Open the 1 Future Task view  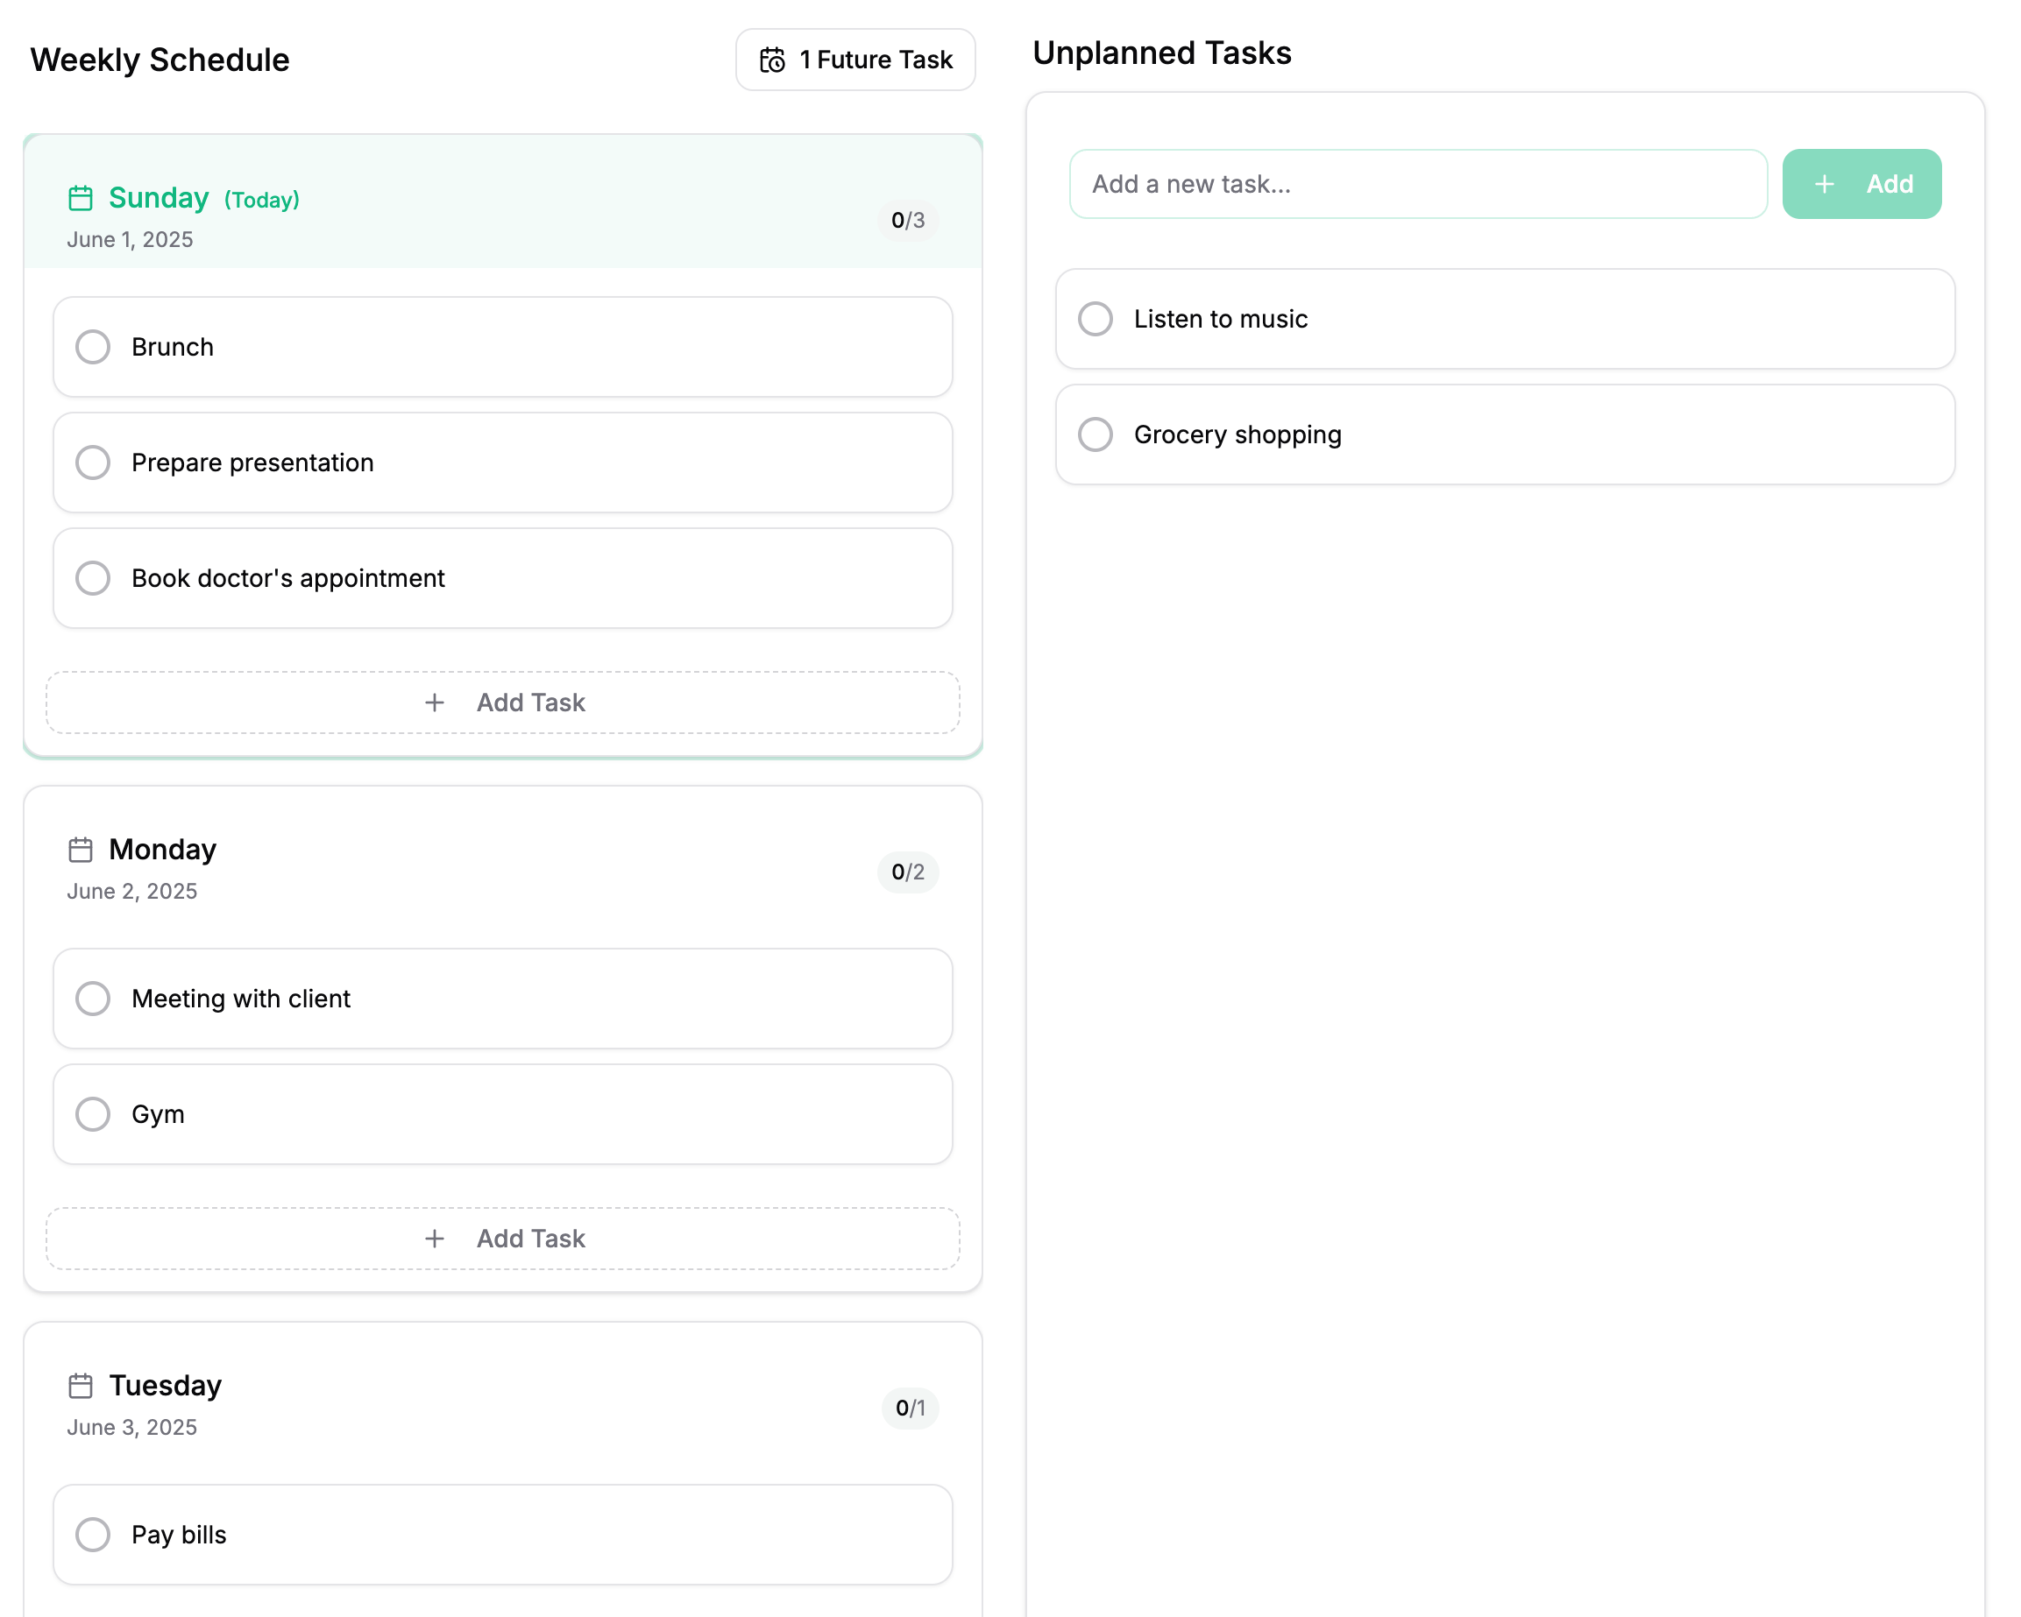854,59
